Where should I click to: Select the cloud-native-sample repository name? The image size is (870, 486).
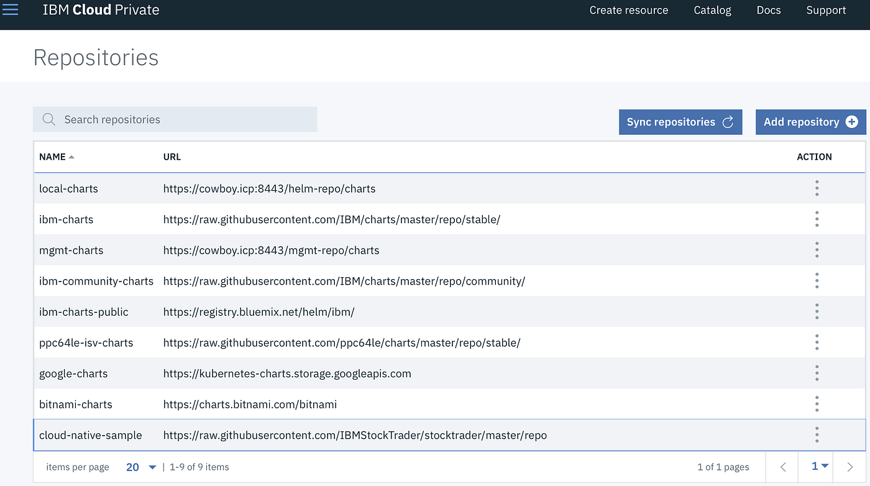tap(91, 435)
